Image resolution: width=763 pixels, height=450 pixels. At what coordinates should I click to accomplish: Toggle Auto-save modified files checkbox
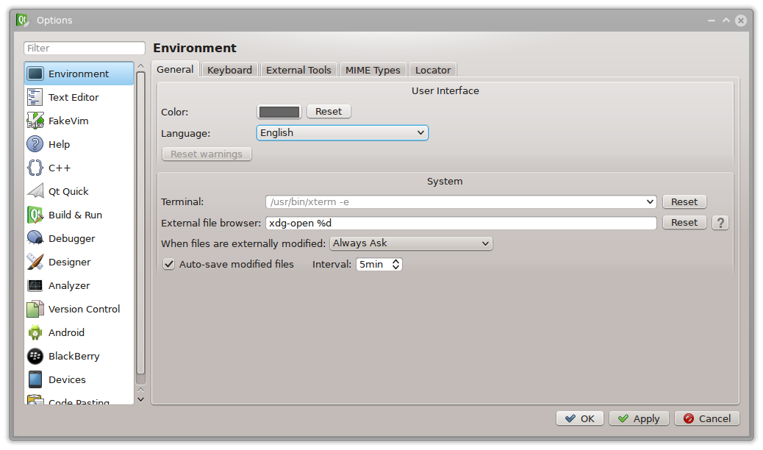[x=169, y=264]
